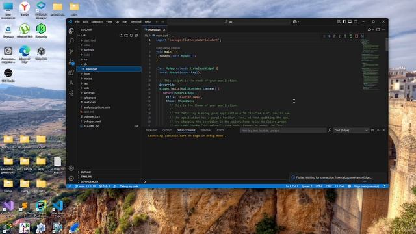Close the main.dart editor tab

click(x=164, y=29)
